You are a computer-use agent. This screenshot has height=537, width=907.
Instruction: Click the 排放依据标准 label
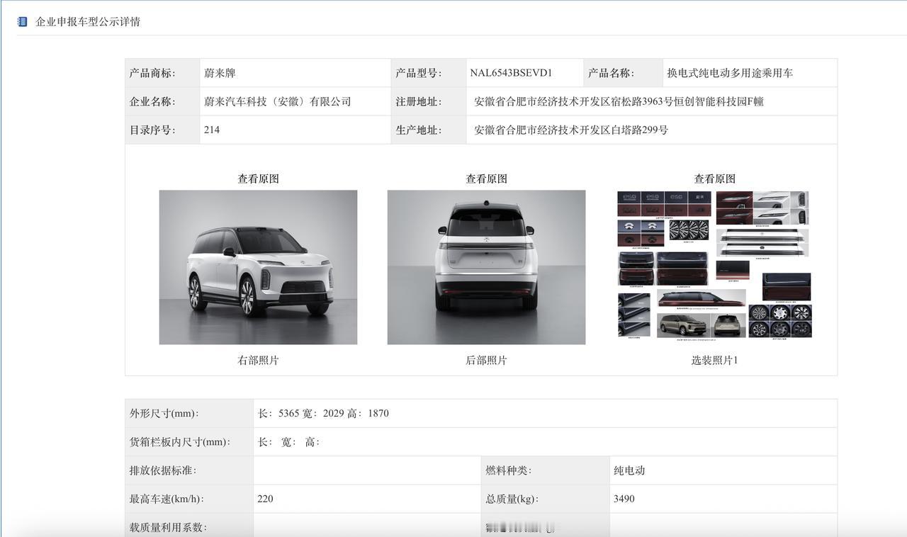coord(163,470)
